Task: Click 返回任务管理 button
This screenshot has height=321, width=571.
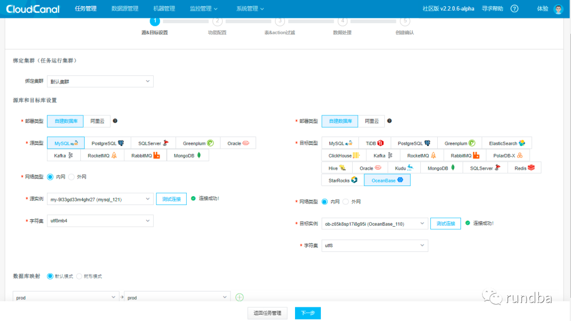Action: [x=268, y=313]
